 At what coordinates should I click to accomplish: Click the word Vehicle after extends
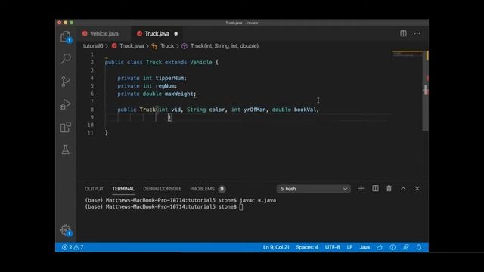coord(201,62)
